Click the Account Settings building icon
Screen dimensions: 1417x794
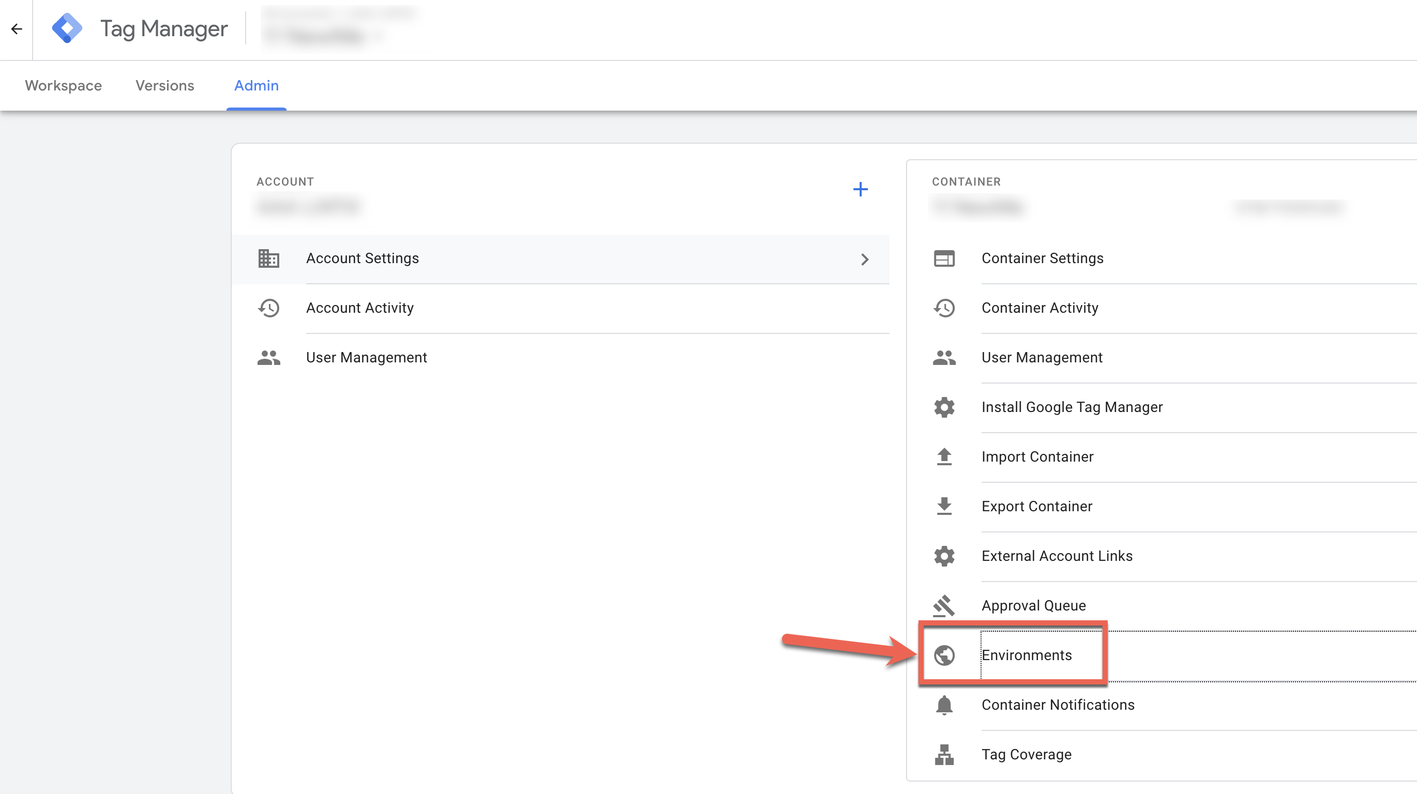click(269, 258)
